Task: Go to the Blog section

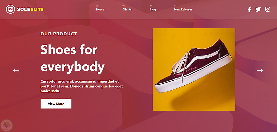Action: tap(153, 9)
